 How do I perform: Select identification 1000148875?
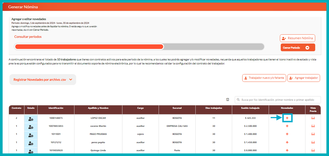tap(56, 118)
